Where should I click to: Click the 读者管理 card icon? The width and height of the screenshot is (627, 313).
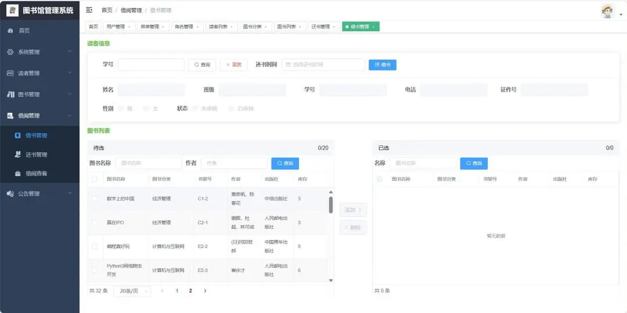10,73
